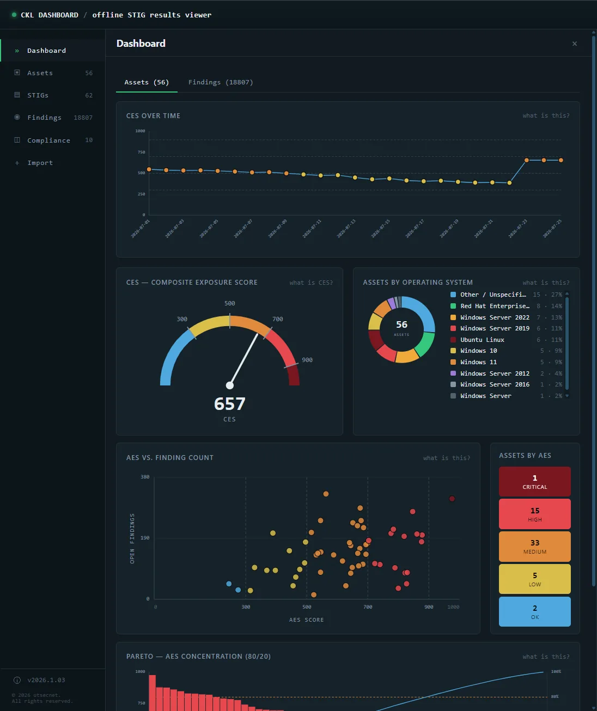Click the last Windows Server legend entry
Viewport: 597px width, 711px height.
click(506, 396)
